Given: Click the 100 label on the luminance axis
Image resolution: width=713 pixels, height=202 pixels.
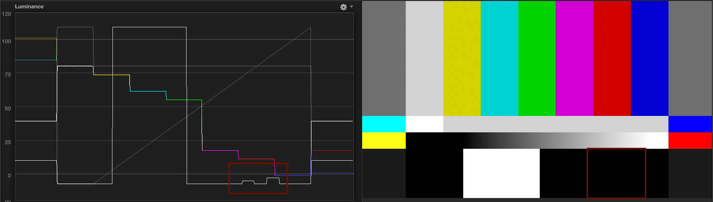Looking at the screenshot, I should coord(6,41).
